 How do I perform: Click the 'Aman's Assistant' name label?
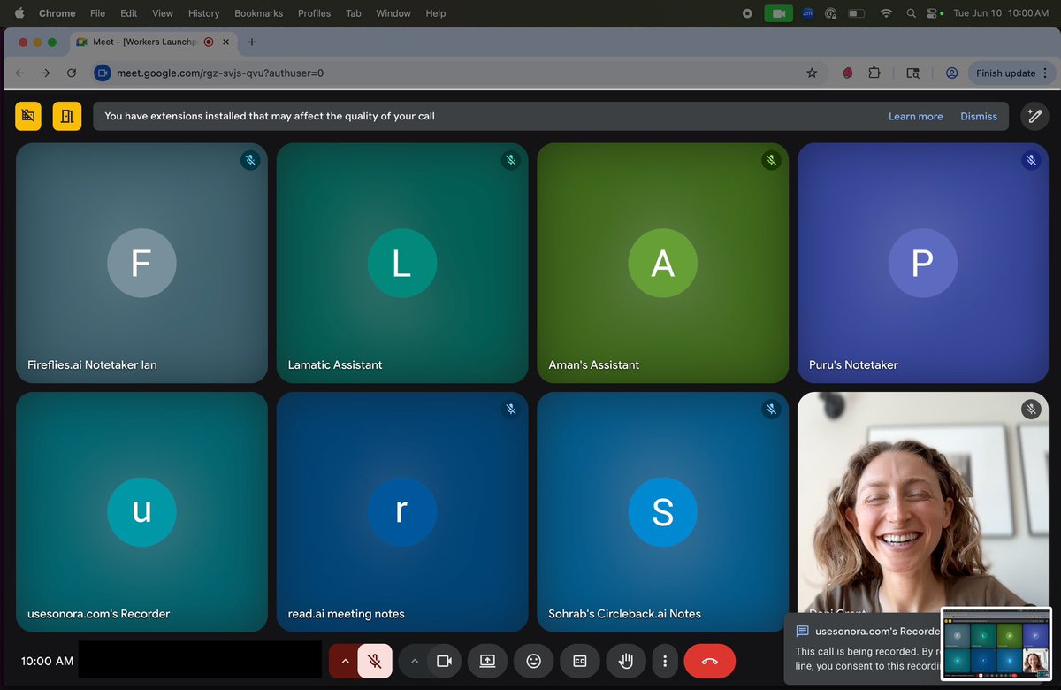pos(593,364)
